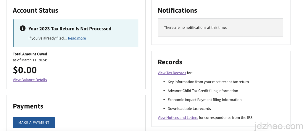Image resolution: width=303 pixels, height=131 pixels.
Task: Click the Payments heading
Action: 28,106
